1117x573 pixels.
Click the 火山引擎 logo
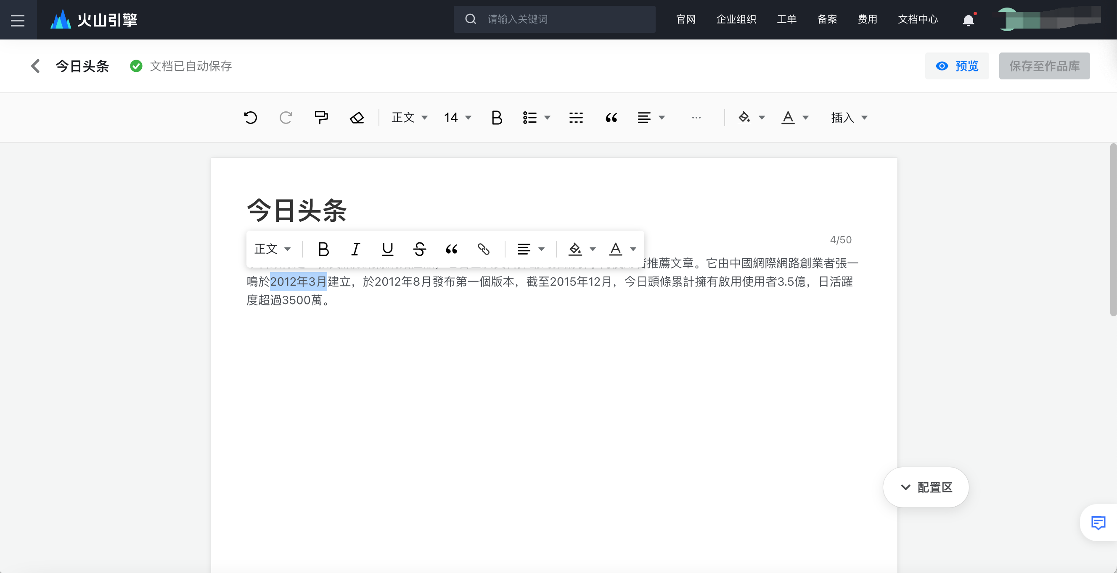click(94, 19)
